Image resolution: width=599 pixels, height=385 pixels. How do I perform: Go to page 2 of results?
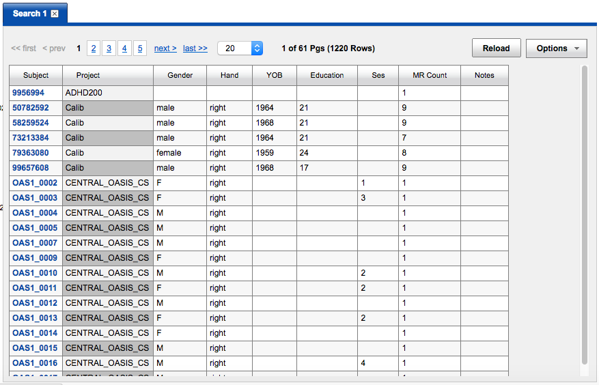94,48
